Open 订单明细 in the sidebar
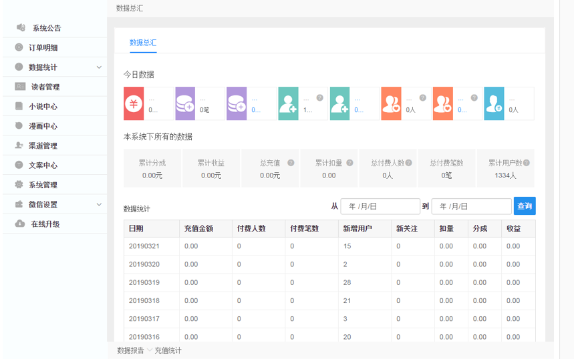This screenshot has height=359, width=574. click(43, 48)
